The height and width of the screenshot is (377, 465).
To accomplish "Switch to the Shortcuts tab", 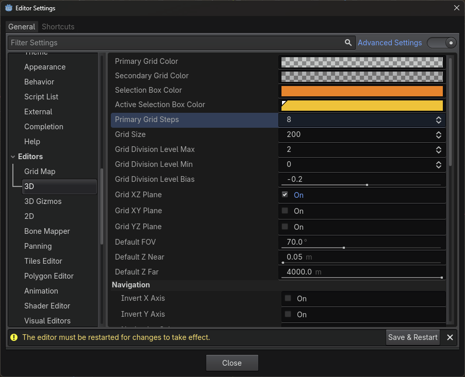I will [58, 27].
